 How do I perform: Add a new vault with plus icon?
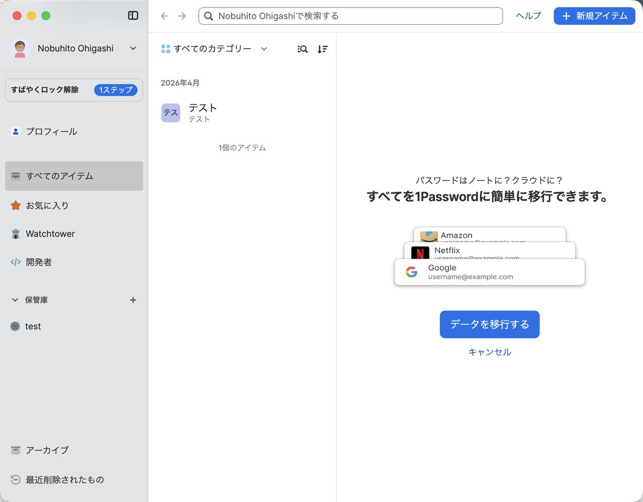point(133,300)
